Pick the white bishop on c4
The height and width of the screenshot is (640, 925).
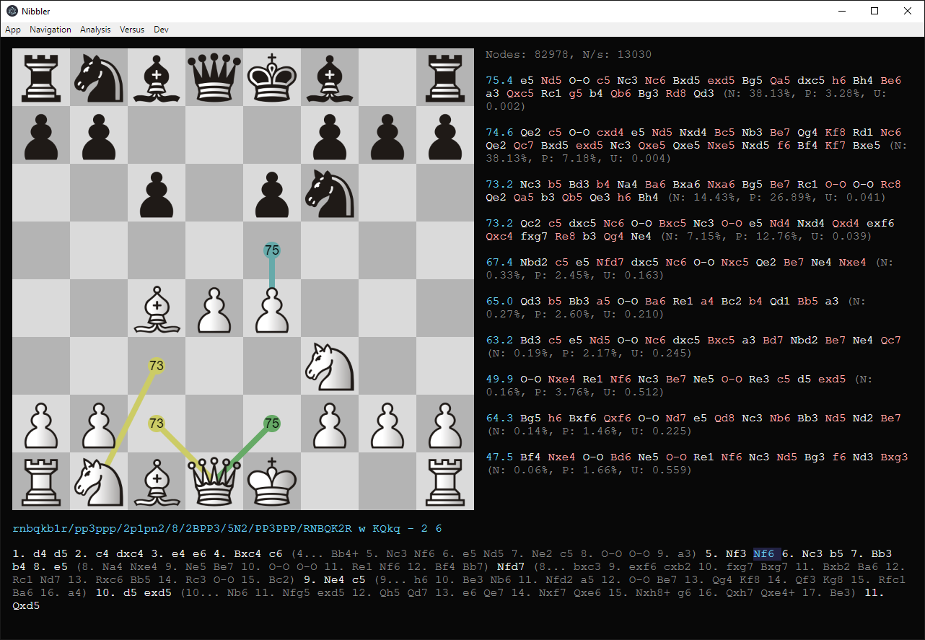coord(157,308)
